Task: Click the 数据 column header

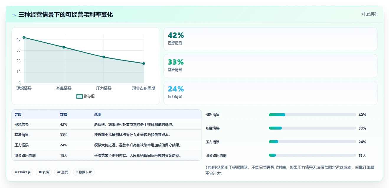Action: coord(63,115)
